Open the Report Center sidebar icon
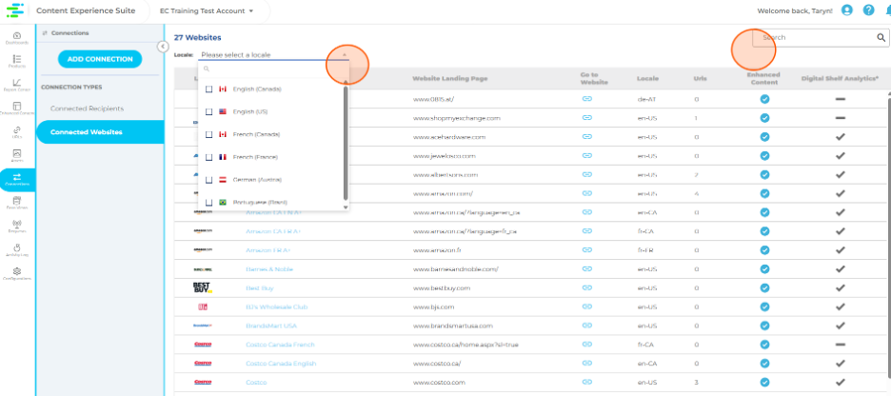 click(x=17, y=85)
